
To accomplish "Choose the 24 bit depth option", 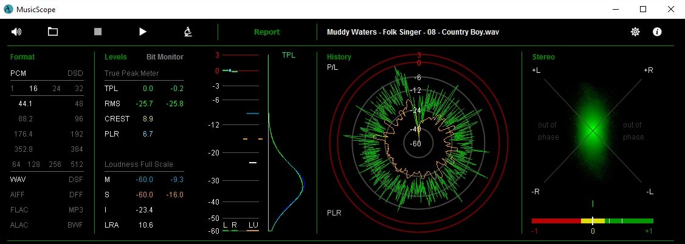I will coord(57,89).
